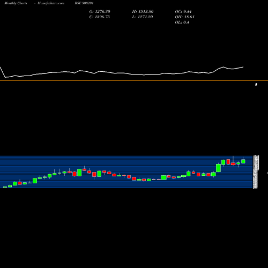Screen dimensions: 268x268
Task: Click the "OH: 18.61" percentage value
Action: point(184,17)
